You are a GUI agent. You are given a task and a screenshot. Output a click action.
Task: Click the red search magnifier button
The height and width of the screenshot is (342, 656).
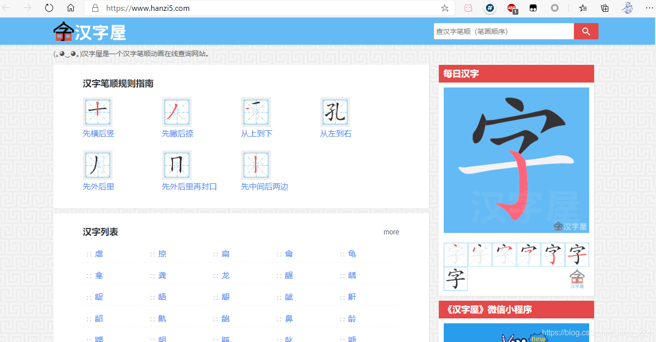[586, 31]
